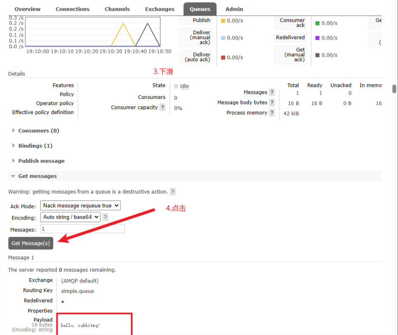Open the Admin tab

pos(234,9)
